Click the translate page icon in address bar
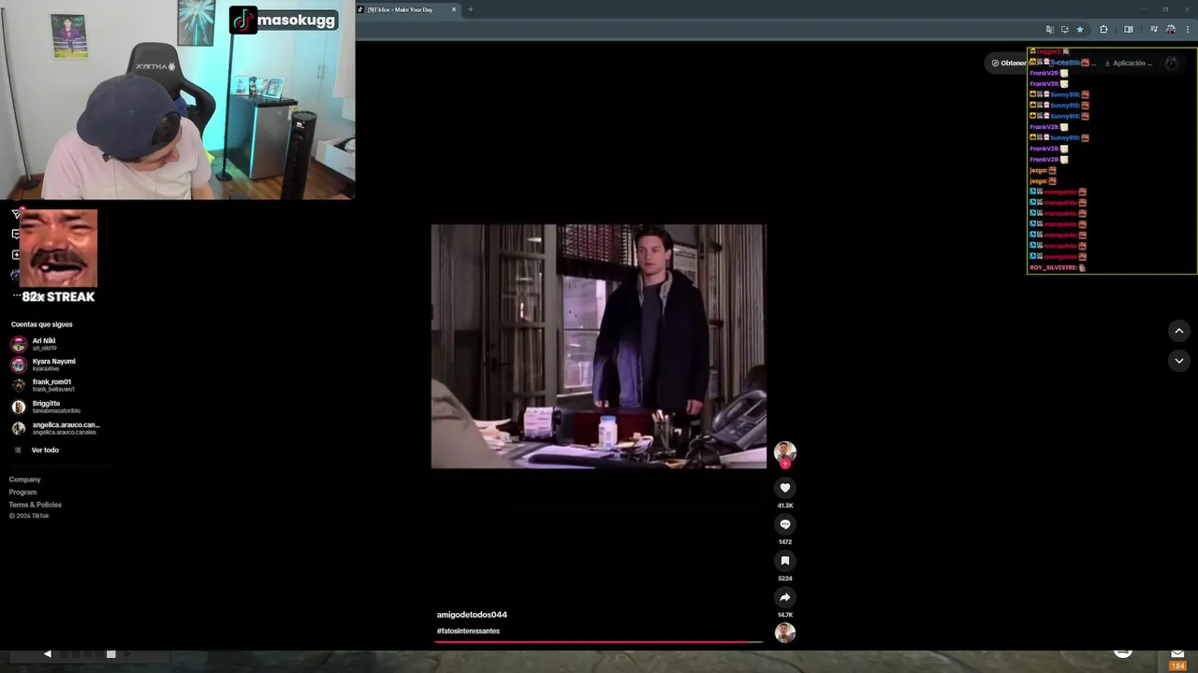The image size is (1198, 673). (x=1049, y=29)
